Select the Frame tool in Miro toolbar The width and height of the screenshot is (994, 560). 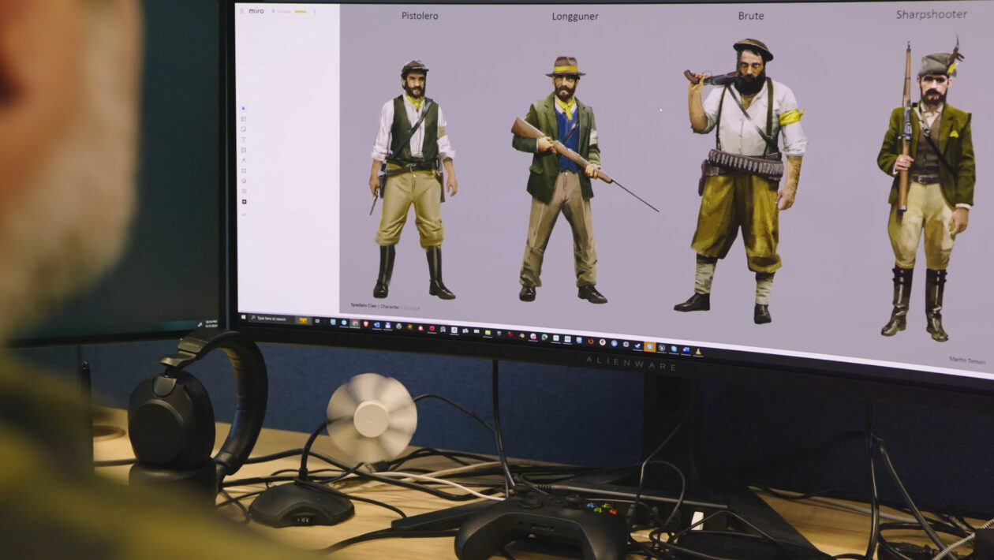coord(244,170)
